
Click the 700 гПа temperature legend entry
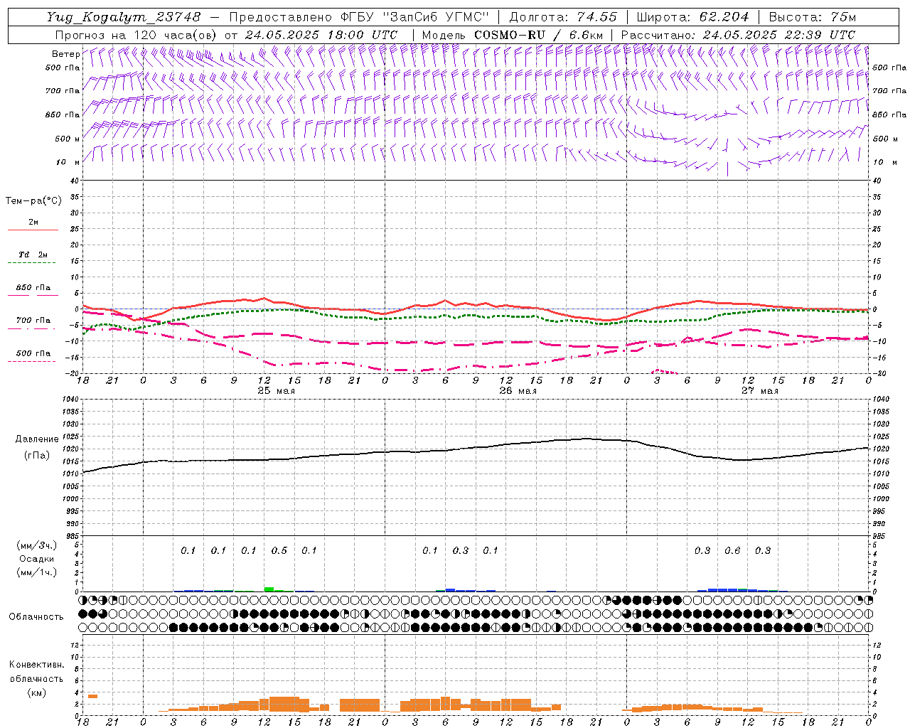pyautogui.click(x=33, y=321)
